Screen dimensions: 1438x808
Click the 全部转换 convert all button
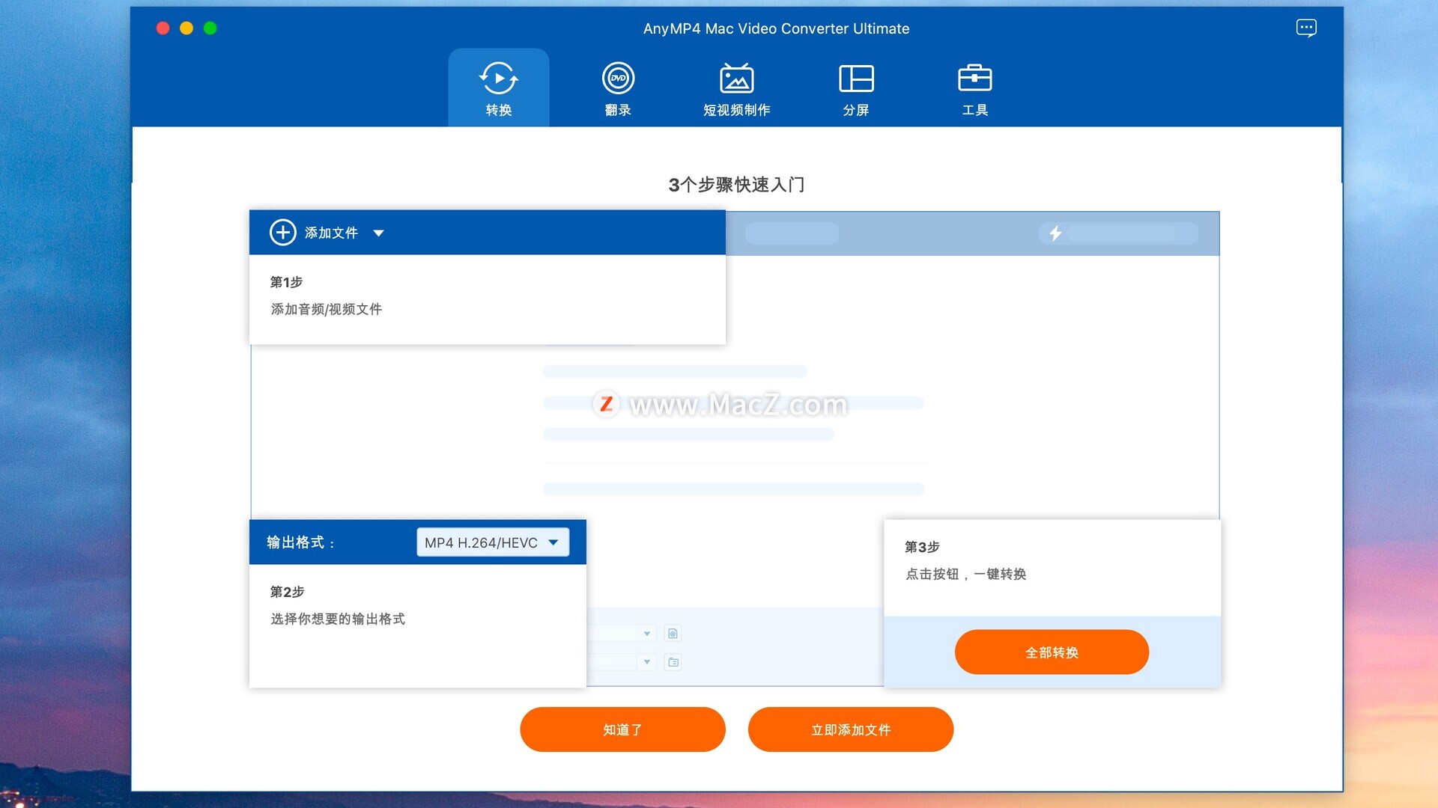pyautogui.click(x=1052, y=652)
